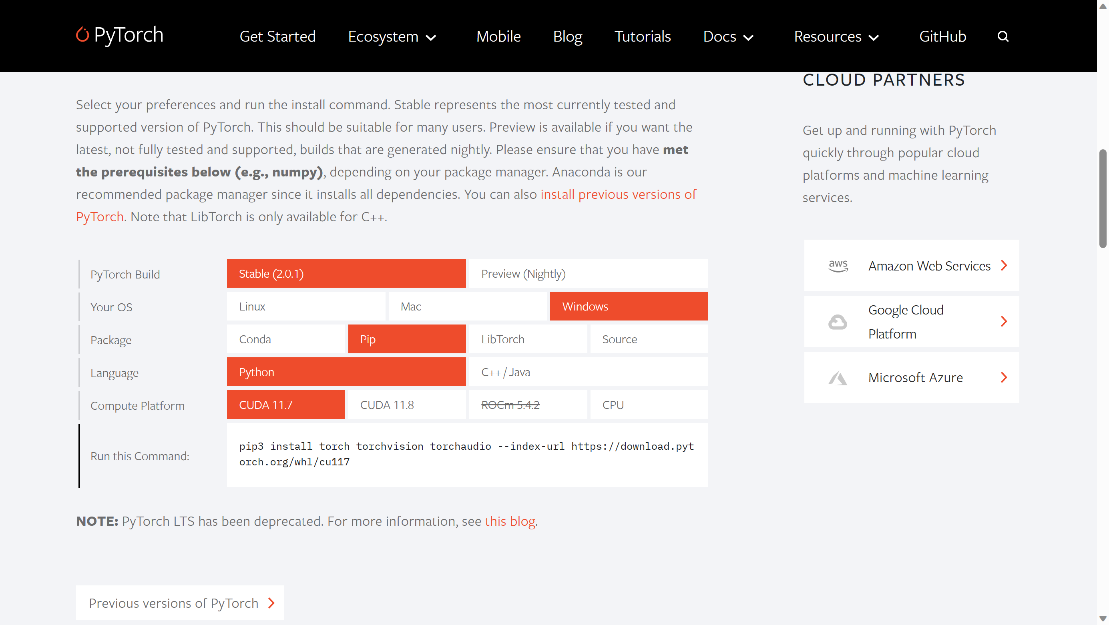Select the Conda package option
The width and height of the screenshot is (1109, 625).
(x=285, y=339)
